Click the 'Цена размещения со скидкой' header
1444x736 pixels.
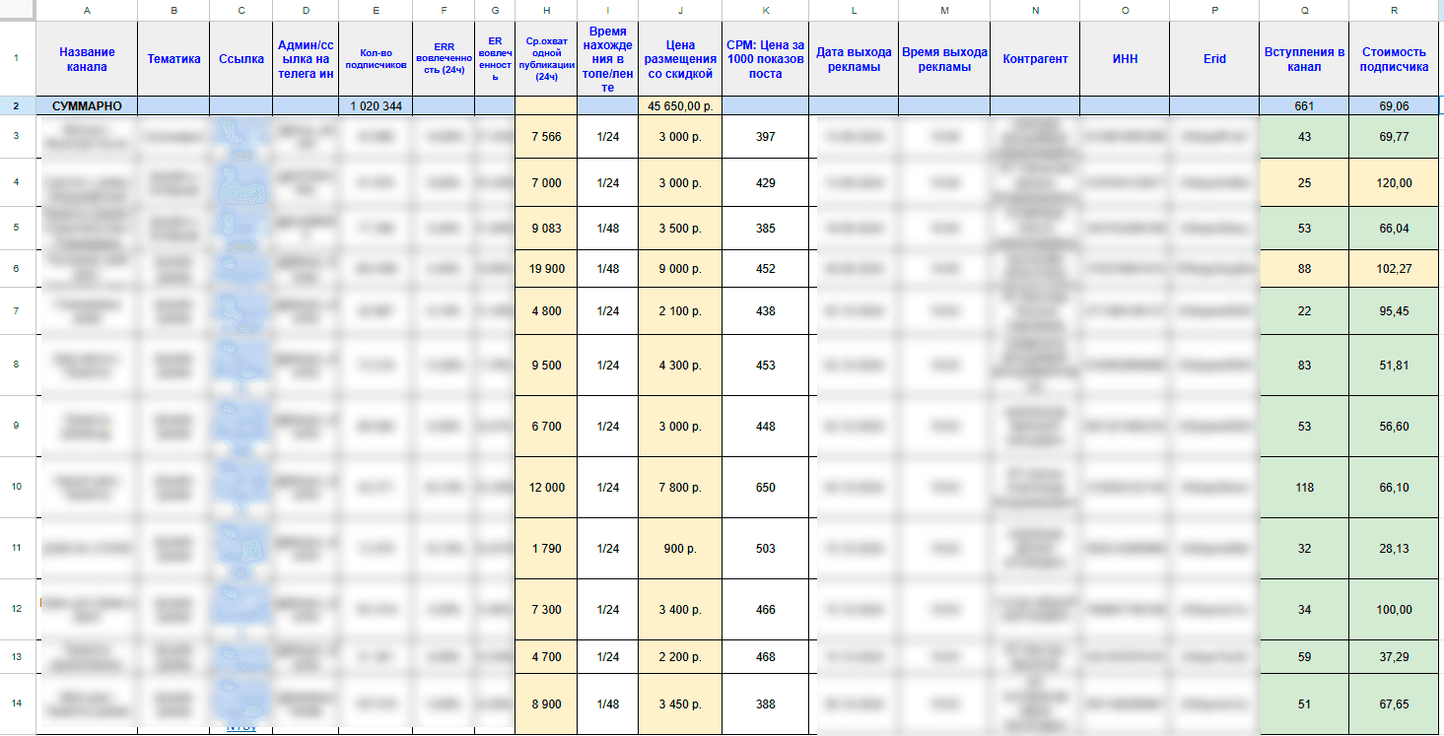pos(680,59)
